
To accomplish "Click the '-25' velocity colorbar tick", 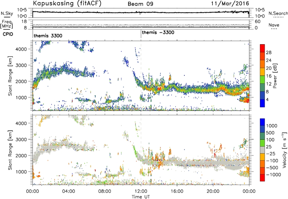I will [x=271, y=153].
